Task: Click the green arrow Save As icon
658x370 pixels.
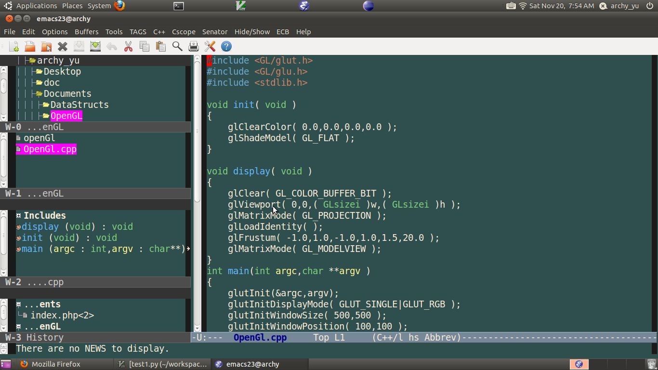Action: 95,46
